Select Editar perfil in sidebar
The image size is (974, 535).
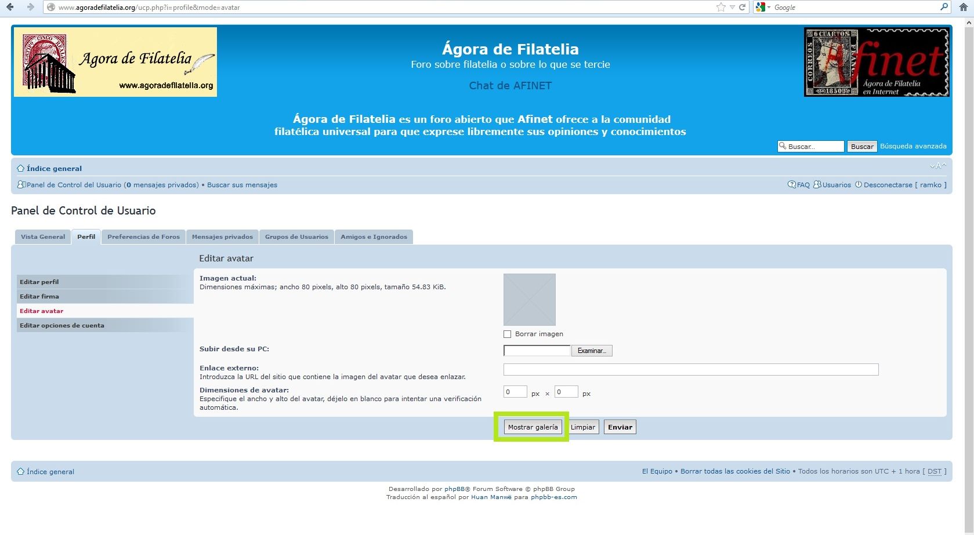pos(105,282)
